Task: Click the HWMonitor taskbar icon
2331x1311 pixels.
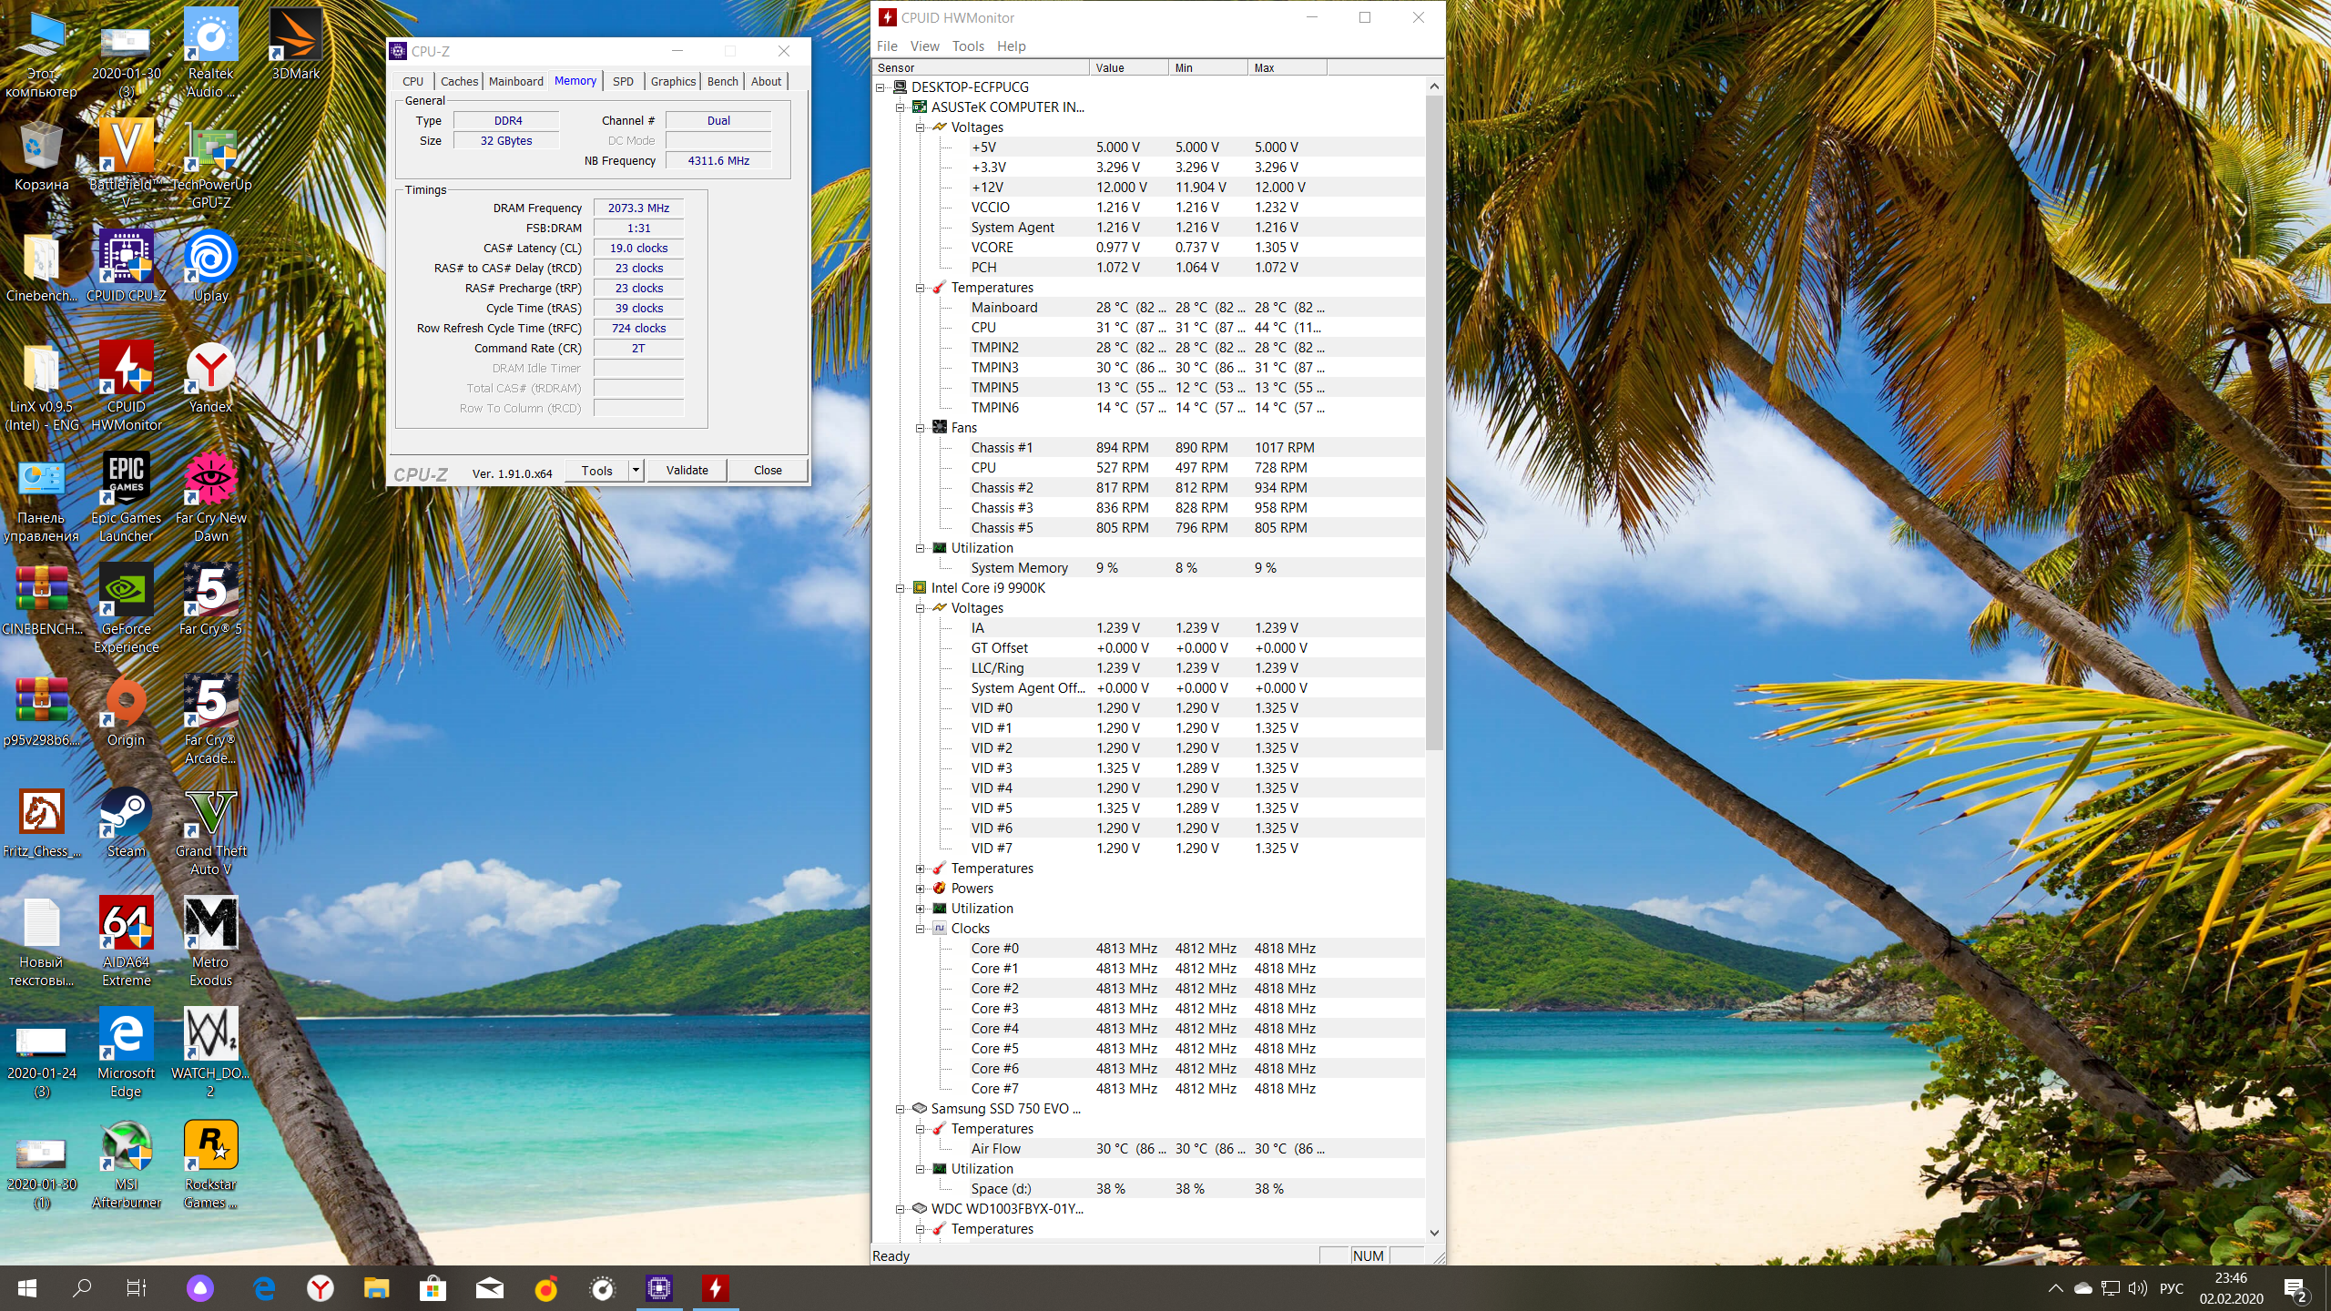Action: click(x=715, y=1288)
